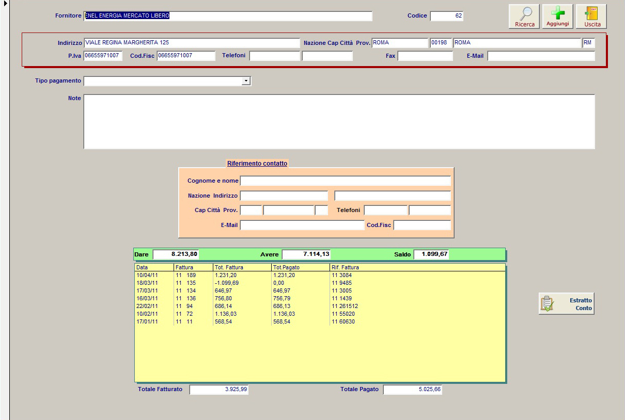625x420 pixels.
Task: Click the Ricerca magnifier search button
Action: click(x=524, y=17)
